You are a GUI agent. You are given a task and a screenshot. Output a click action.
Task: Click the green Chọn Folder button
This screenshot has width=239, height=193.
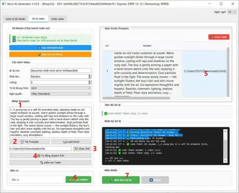[78, 180]
